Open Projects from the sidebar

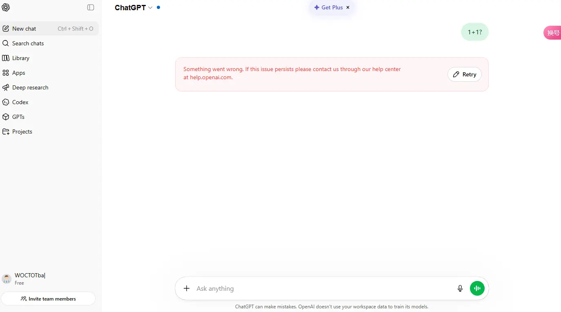coord(49,131)
